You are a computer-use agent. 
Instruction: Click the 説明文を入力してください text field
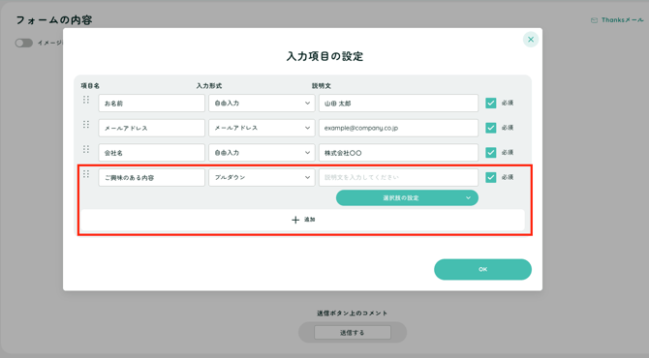click(x=398, y=177)
